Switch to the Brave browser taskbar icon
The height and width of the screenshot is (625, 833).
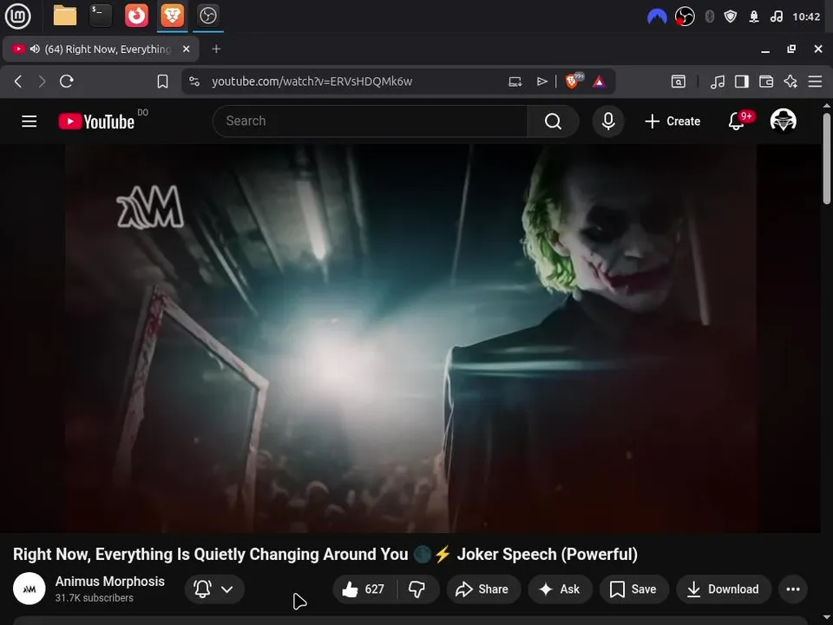point(172,16)
